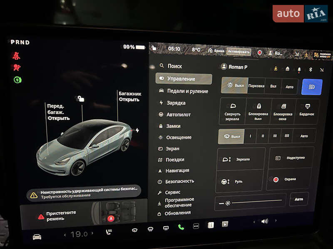
Task: Tap the windshield wiper icon in the dock
Action: coord(135,229)
